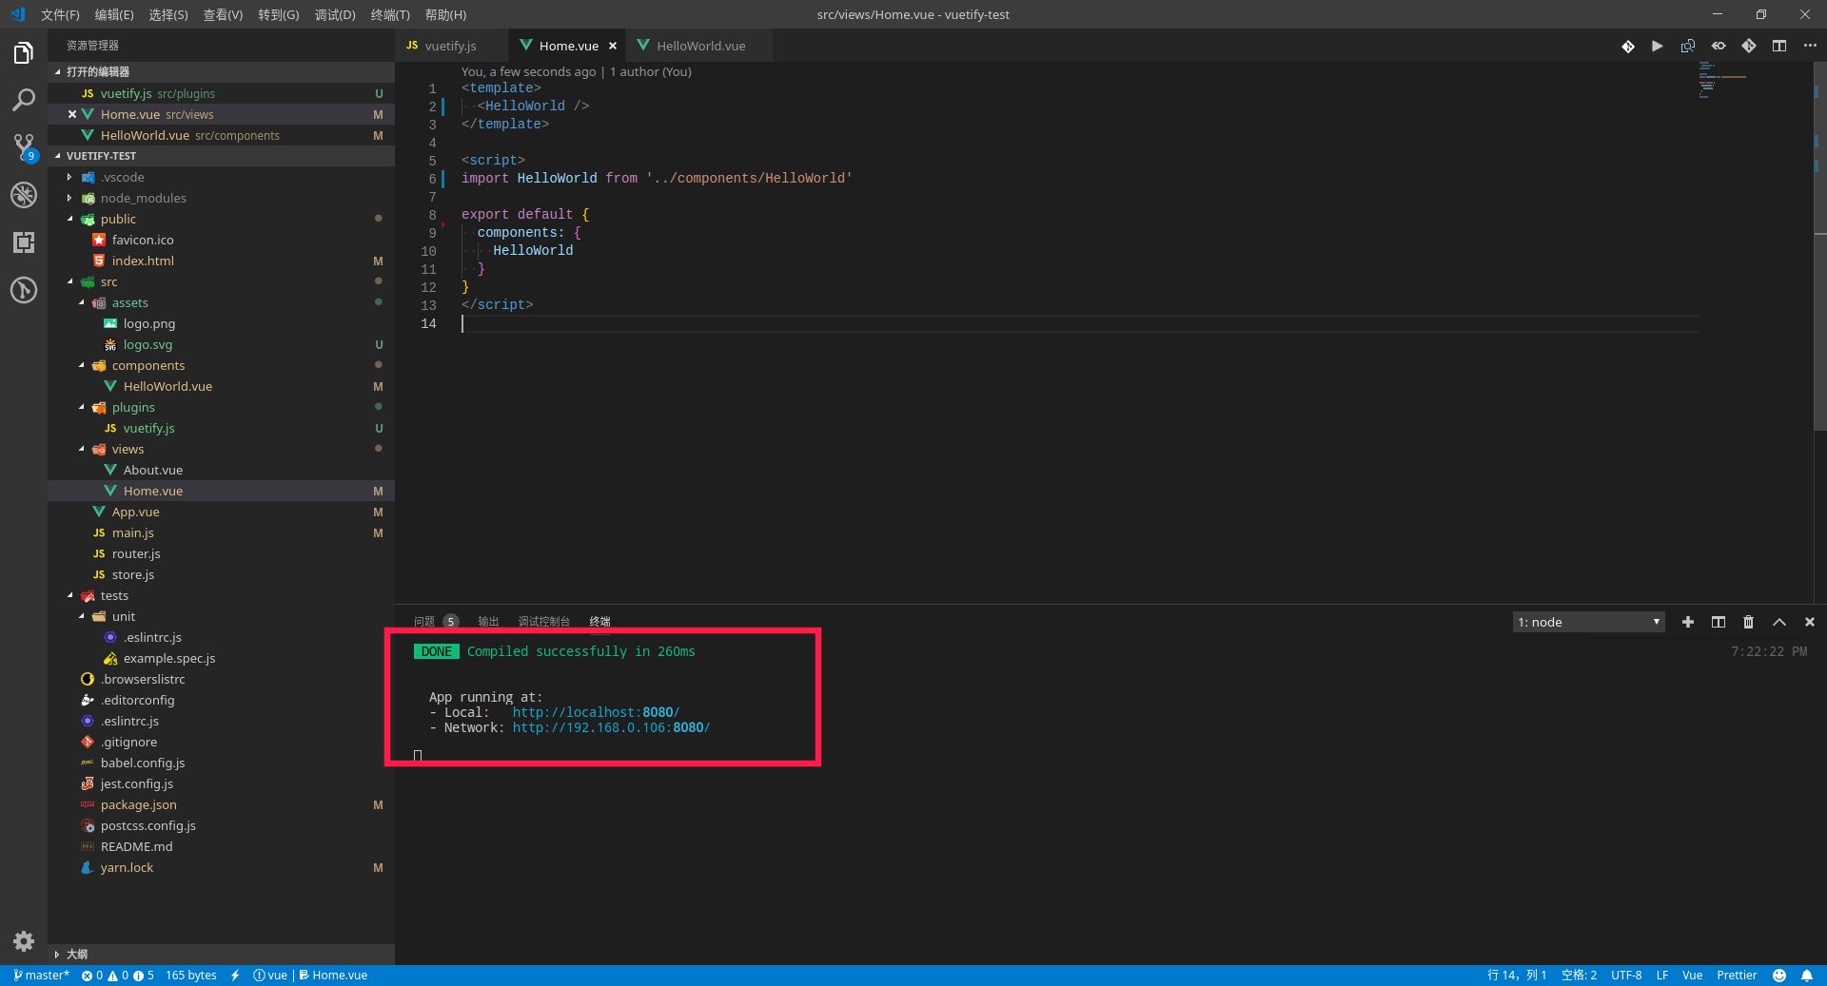Split the terminal panel
1827x986 pixels.
pyautogui.click(x=1719, y=622)
